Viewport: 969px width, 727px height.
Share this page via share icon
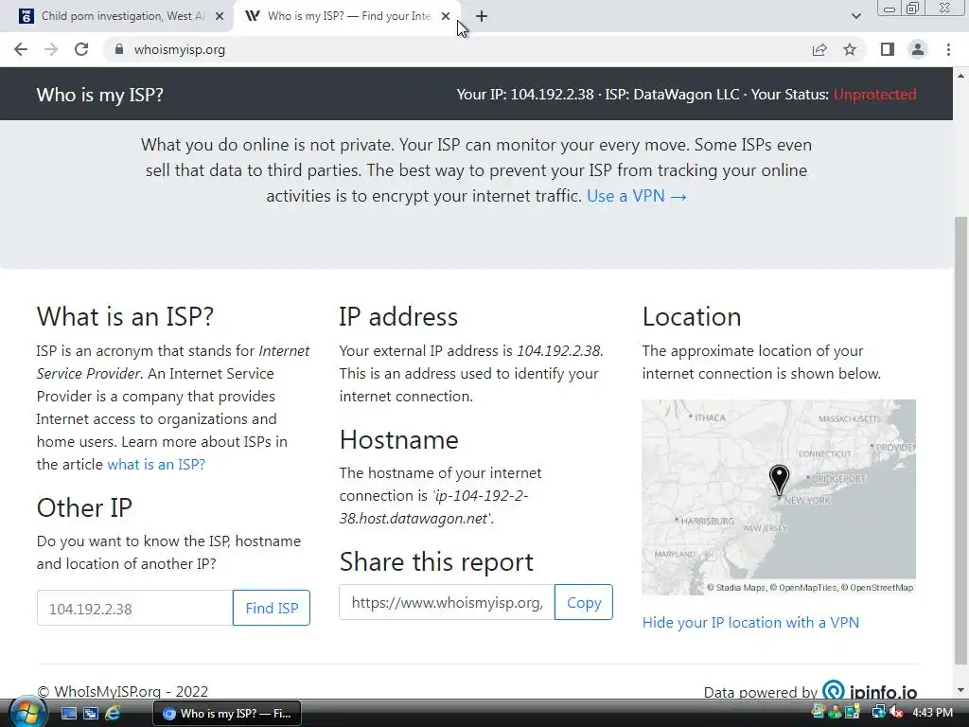click(819, 49)
